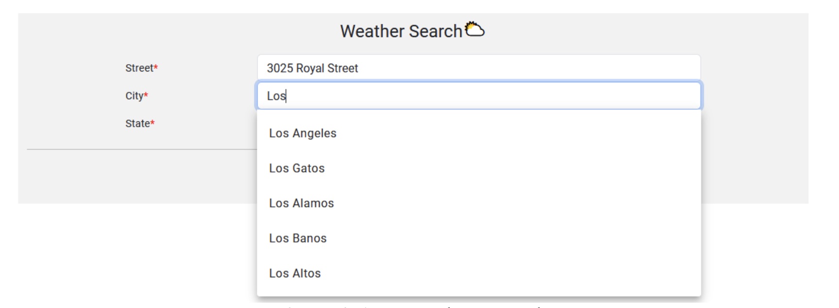Click the red asterisk next to City
The width and height of the screenshot is (839, 308).
tap(147, 94)
